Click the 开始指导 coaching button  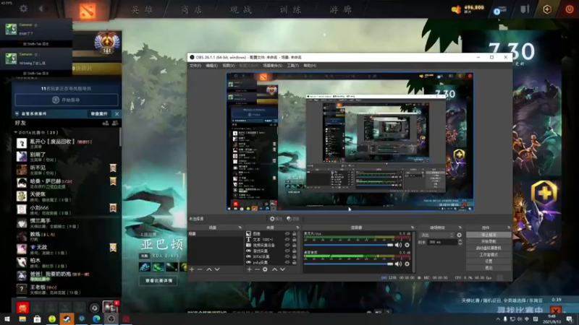(x=67, y=100)
